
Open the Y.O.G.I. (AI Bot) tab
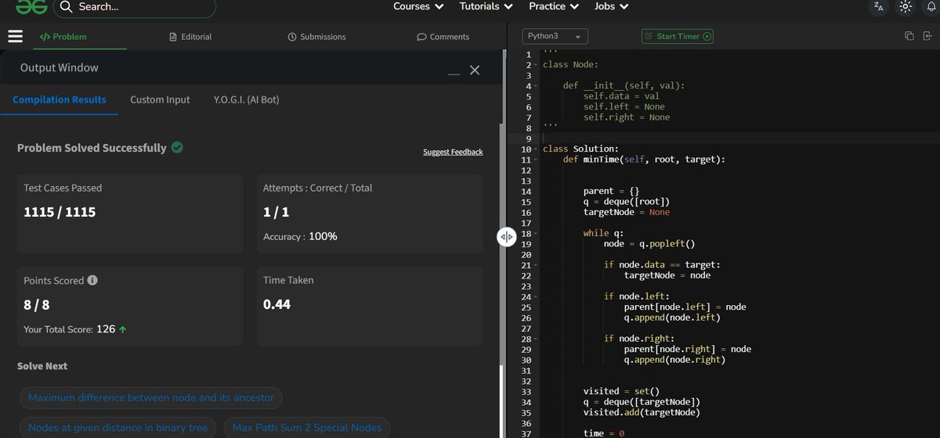coord(246,99)
